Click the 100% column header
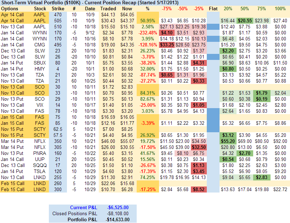This screenshot has width=290, height=223. (280, 9)
